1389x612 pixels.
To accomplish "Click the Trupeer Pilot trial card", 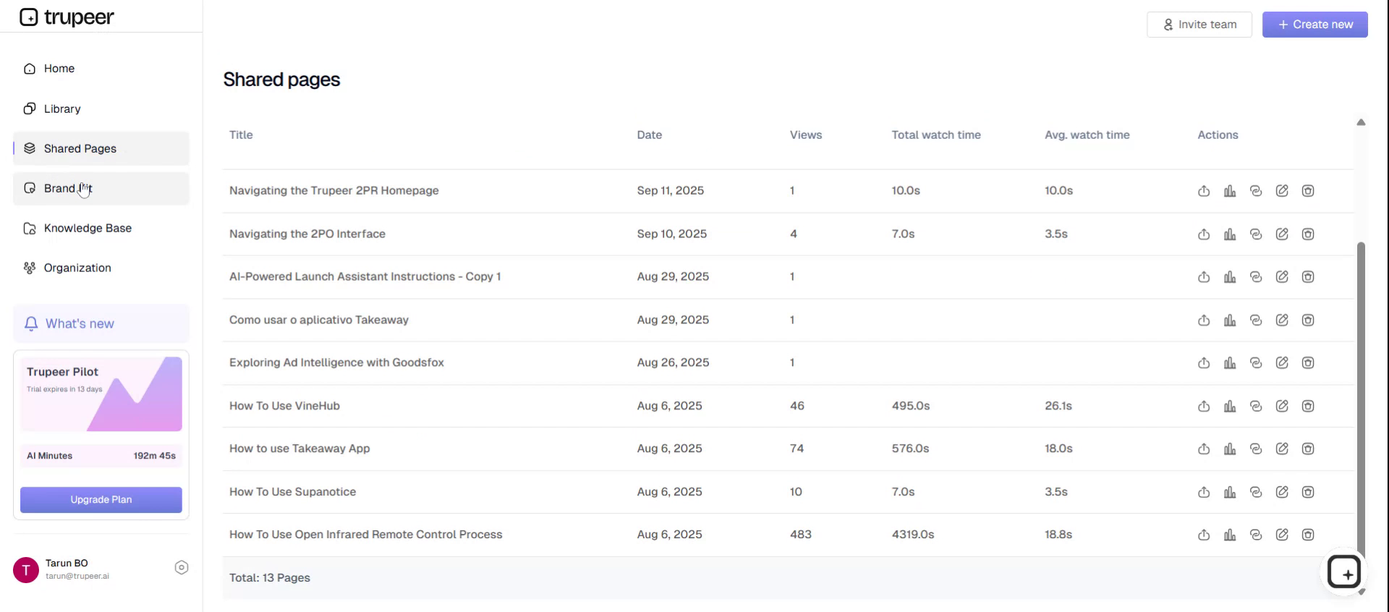I will click(101, 394).
